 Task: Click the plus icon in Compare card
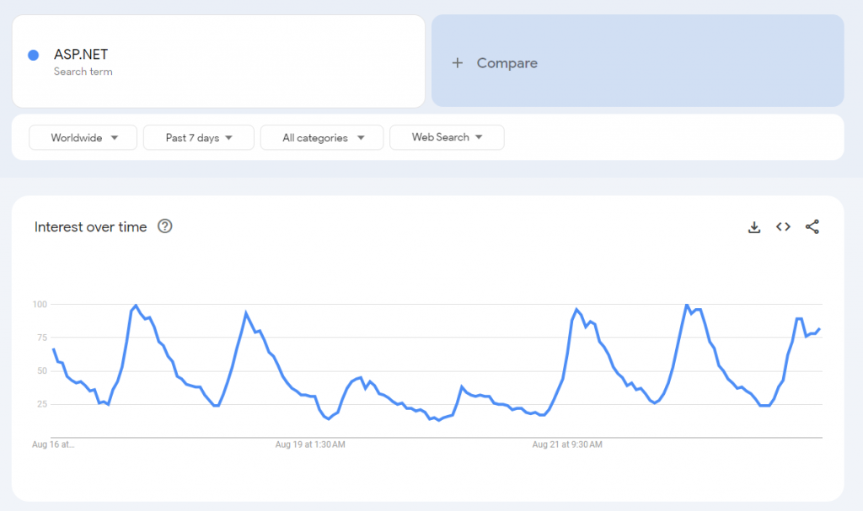[458, 63]
